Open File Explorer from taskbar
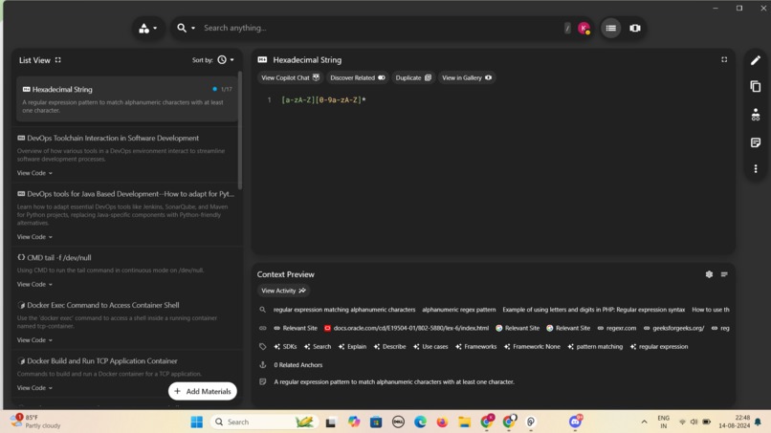This screenshot has width=771, height=433. (x=464, y=422)
